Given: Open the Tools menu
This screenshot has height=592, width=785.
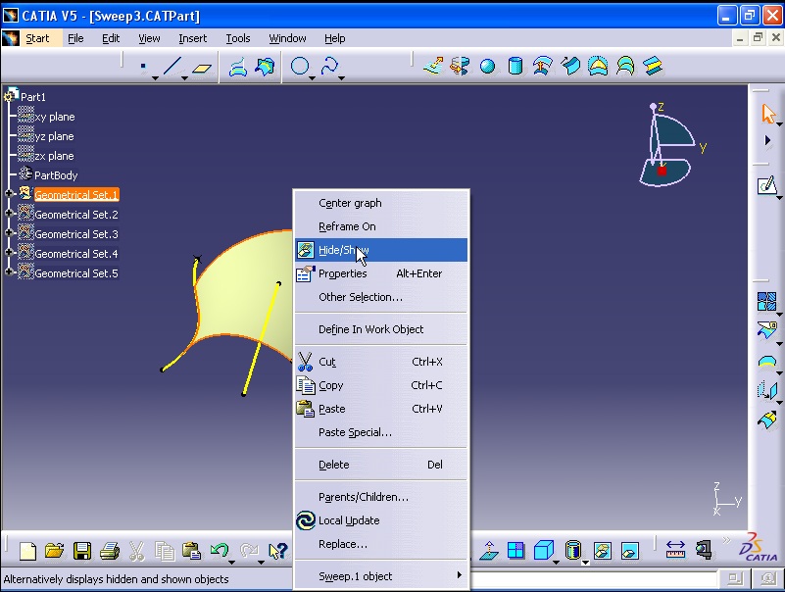Looking at the screenshot, I should 237,38.
